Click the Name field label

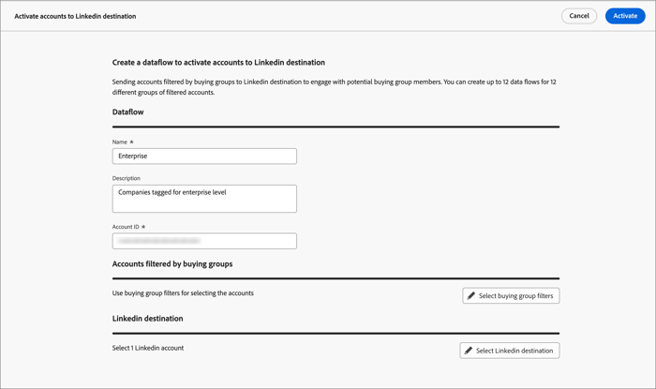pyautogui.click(x=121, y=142)
